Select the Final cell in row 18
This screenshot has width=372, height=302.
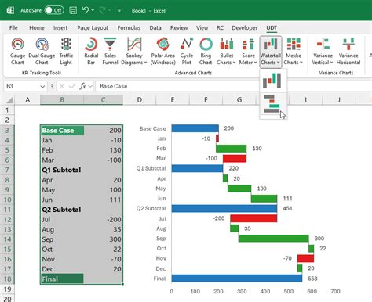pyautogui.click(x=62, y=279)
